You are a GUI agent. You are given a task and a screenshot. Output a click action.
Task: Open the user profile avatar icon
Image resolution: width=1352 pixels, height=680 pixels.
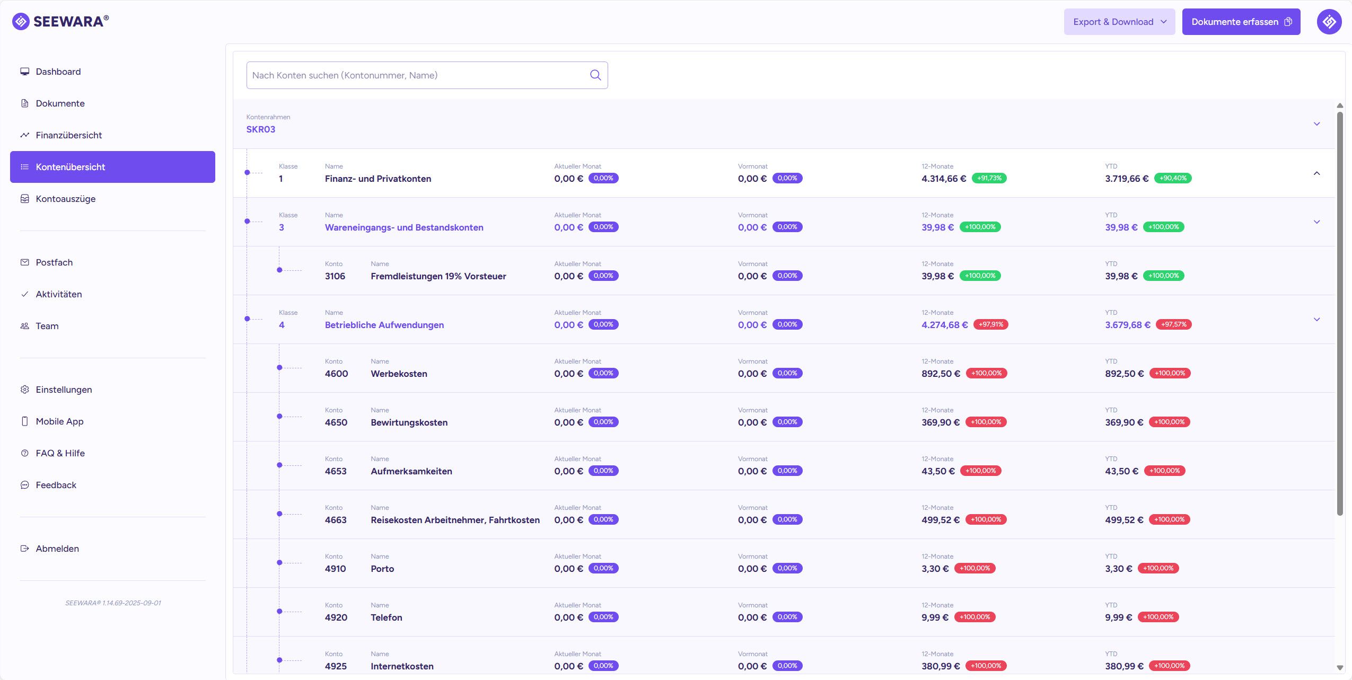1329,22
